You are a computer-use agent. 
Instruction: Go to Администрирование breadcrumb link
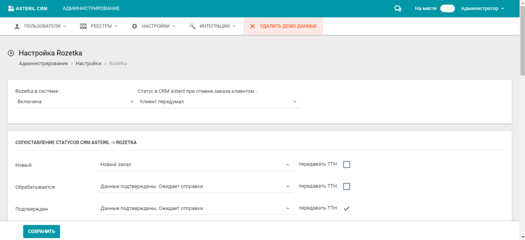43,64
